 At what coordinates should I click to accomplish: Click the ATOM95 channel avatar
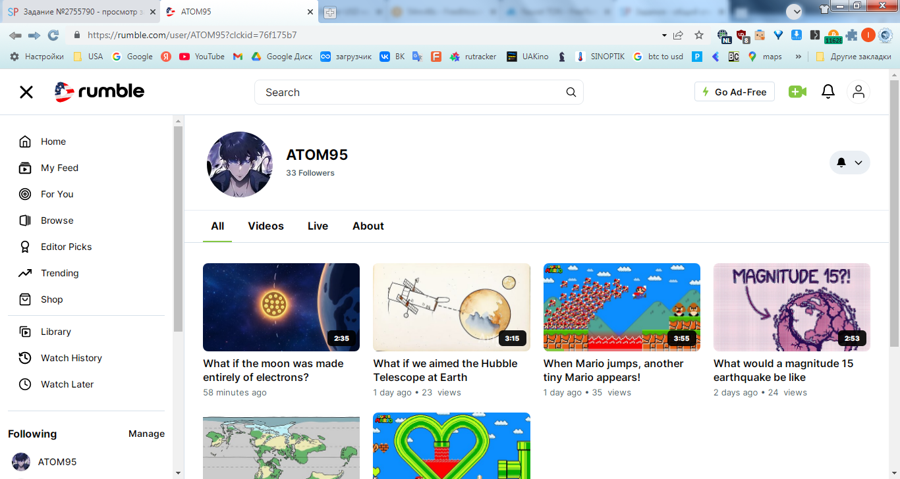240,164
